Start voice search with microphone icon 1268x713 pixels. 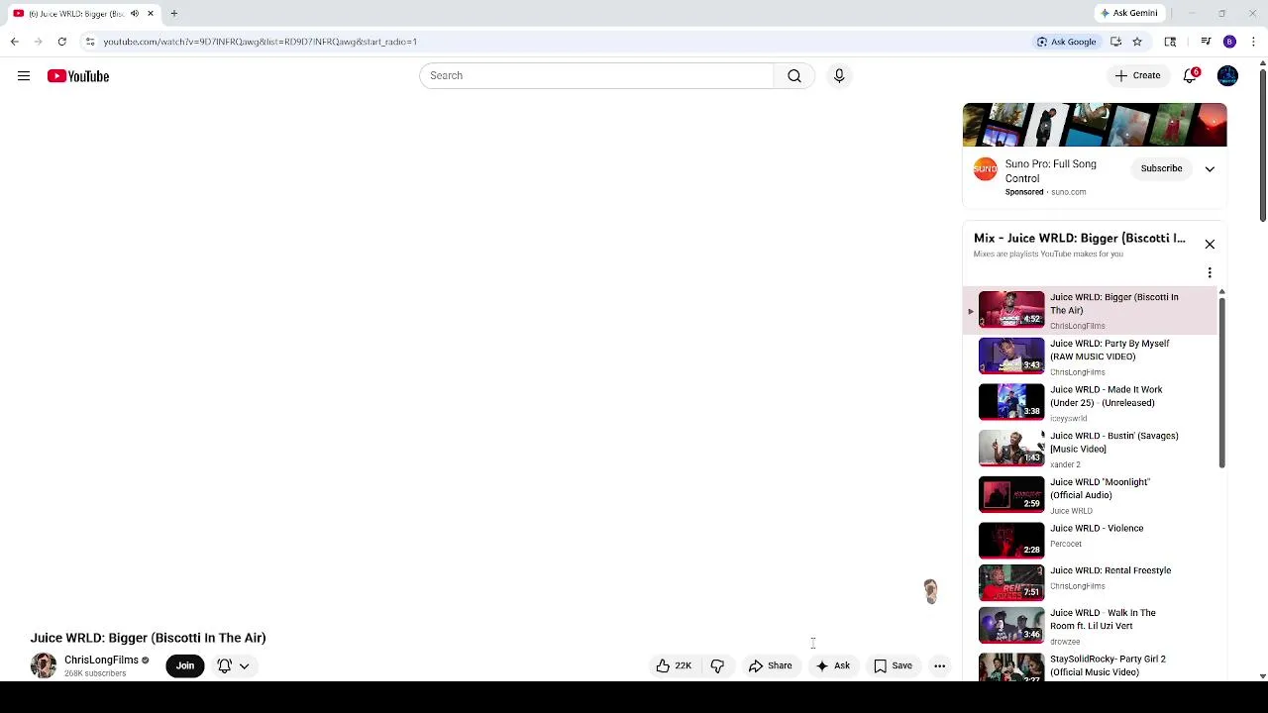[x=839, y=76]
